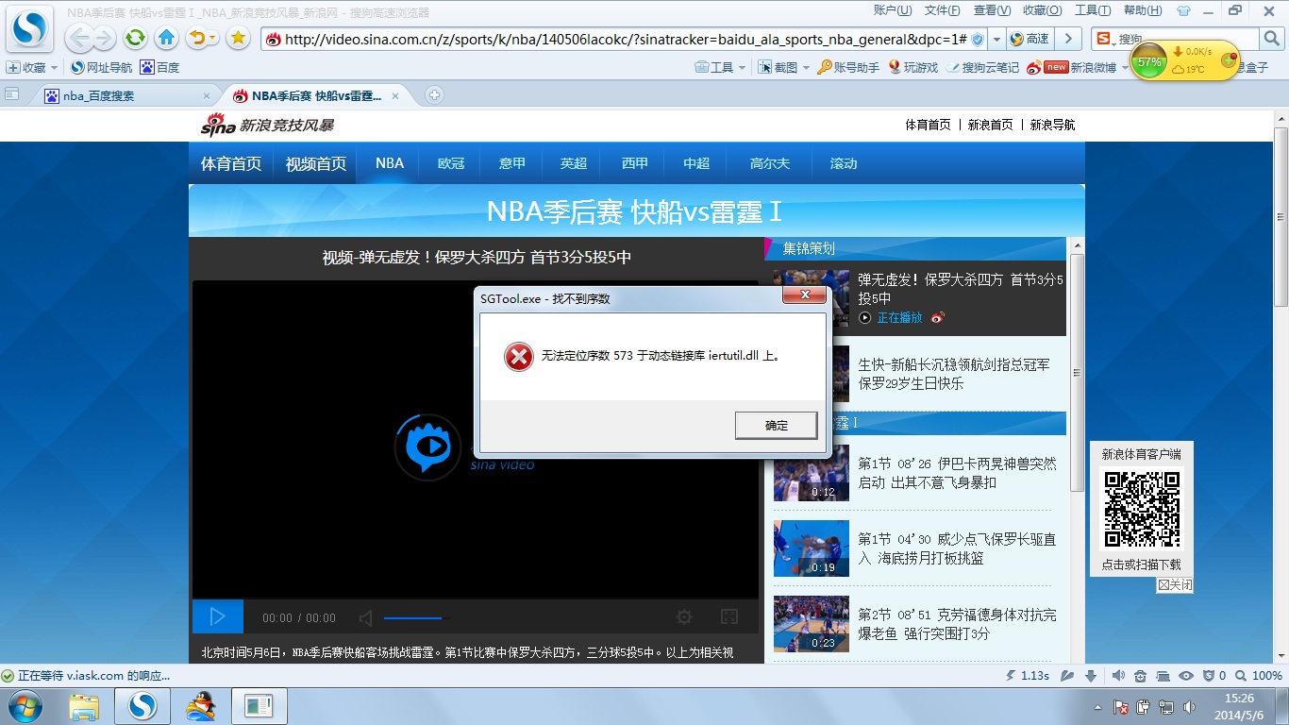Play the video with the blue play button

pos(218,617)
